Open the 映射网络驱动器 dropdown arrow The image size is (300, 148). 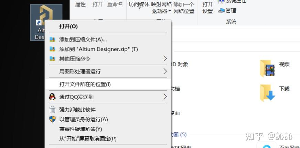point(170,11)
